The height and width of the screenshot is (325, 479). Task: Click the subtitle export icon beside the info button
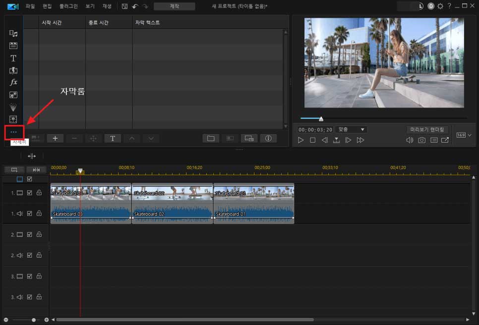coord(249,139)
